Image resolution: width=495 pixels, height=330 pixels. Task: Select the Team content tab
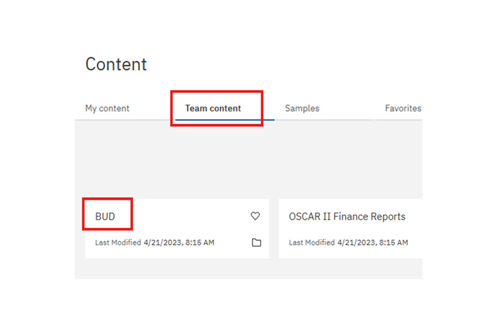(213, 108)
